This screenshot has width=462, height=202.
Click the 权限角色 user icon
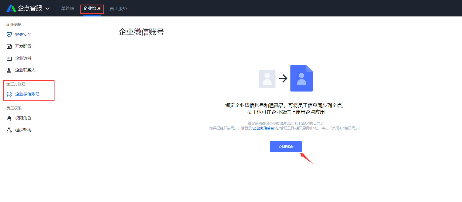click(9, 118)
